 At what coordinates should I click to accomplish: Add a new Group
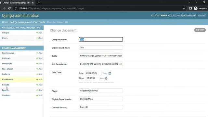(x=39, y=32)
